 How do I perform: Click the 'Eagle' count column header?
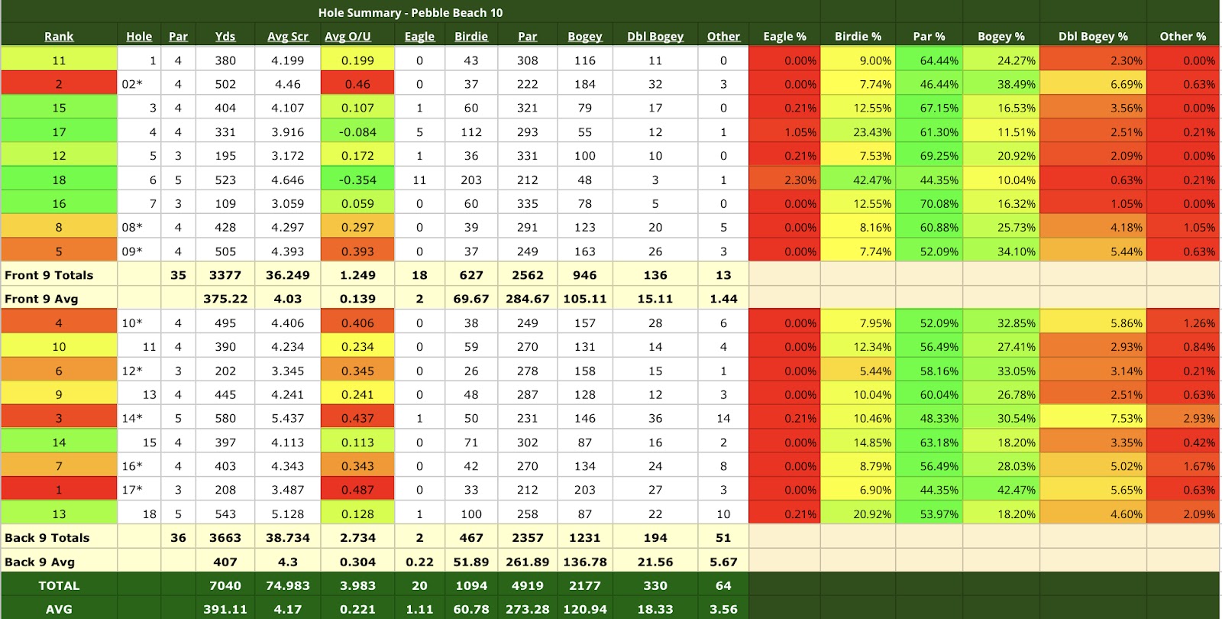tap(419, 36)
